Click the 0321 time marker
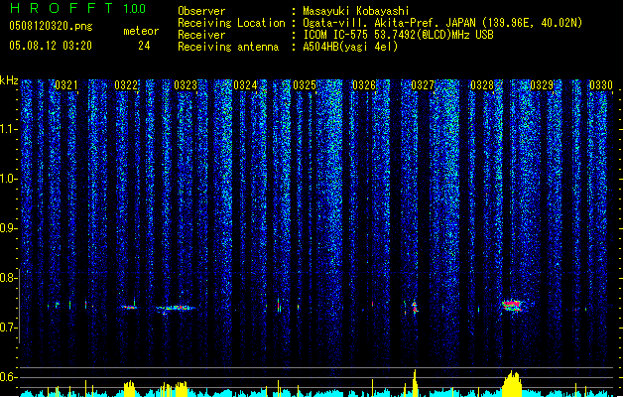 click(x=66, y=85)
